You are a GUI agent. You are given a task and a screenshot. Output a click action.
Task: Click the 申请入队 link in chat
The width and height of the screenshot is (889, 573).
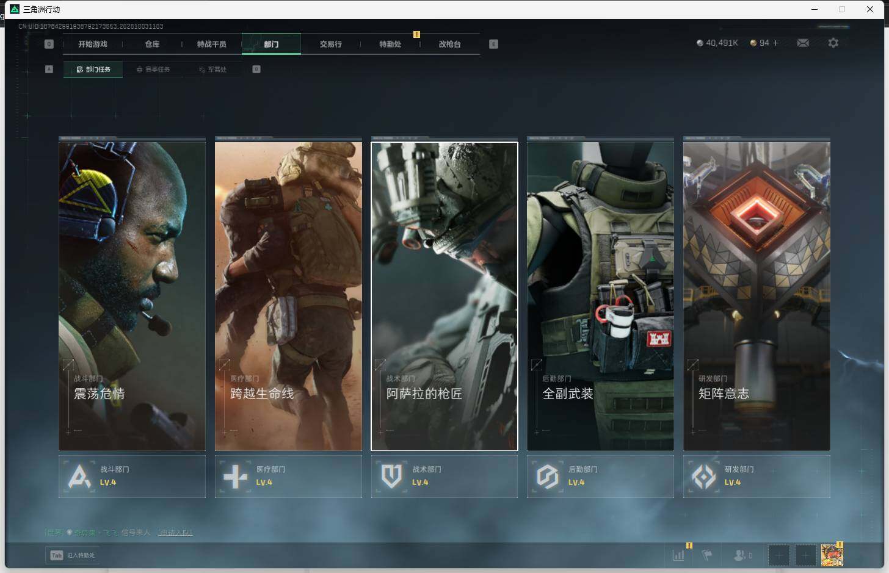[x=175, y=533]
